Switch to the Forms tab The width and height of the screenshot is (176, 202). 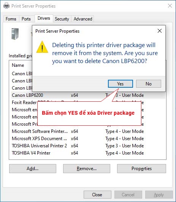[x=11, y=19]
